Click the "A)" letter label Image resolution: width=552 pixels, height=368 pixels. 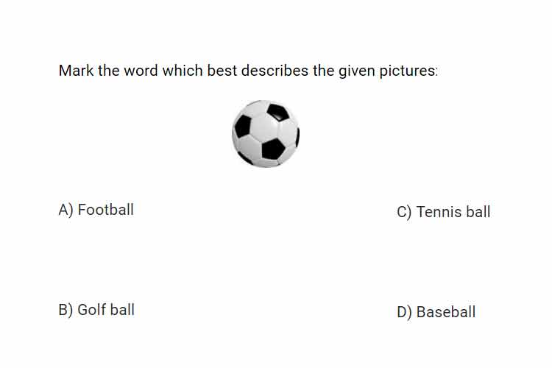66,210
